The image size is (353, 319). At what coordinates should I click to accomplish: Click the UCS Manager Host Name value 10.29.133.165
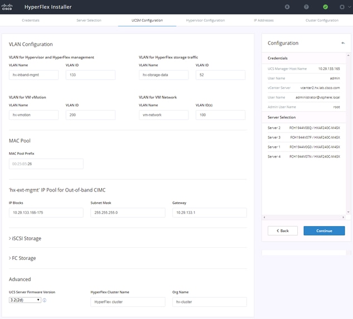pos(329,69)
